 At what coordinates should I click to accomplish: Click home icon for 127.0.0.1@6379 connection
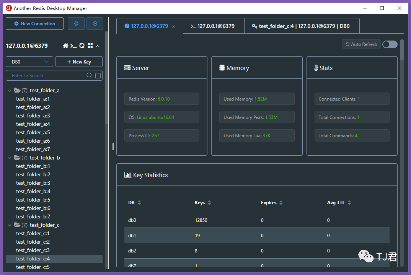pos(65,46)
